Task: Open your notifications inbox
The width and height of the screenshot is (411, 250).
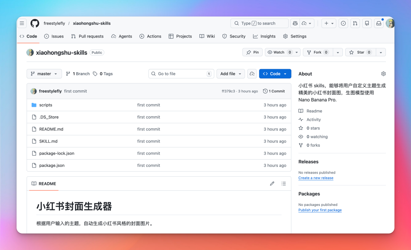Action: 378,23
